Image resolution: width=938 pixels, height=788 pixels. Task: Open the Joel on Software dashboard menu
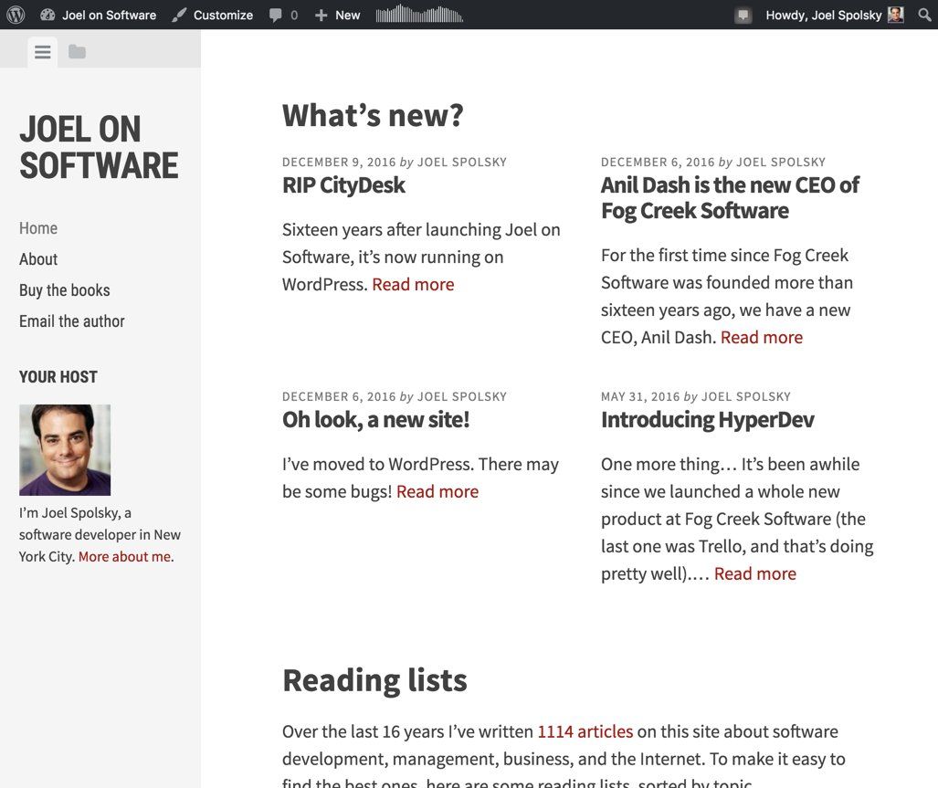tap(99, 15)
